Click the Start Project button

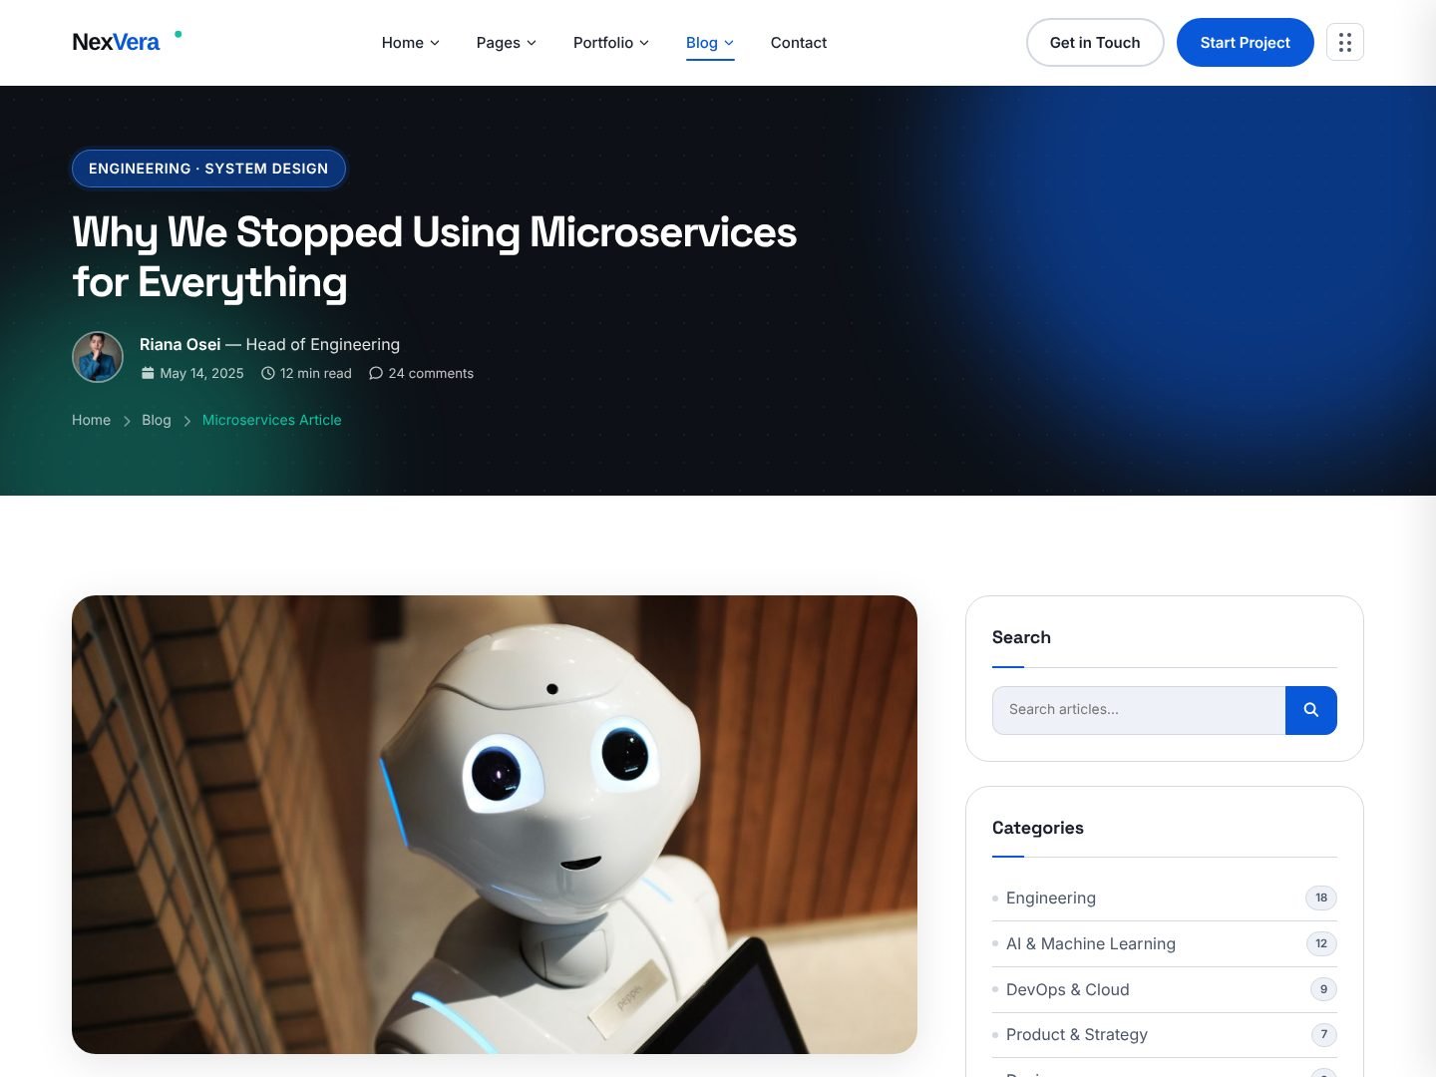coord(1246,42)
